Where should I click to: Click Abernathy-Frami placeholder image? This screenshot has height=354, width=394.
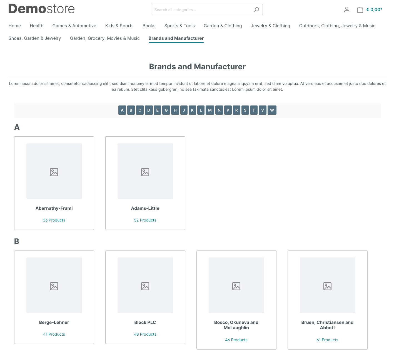point(54,171)
